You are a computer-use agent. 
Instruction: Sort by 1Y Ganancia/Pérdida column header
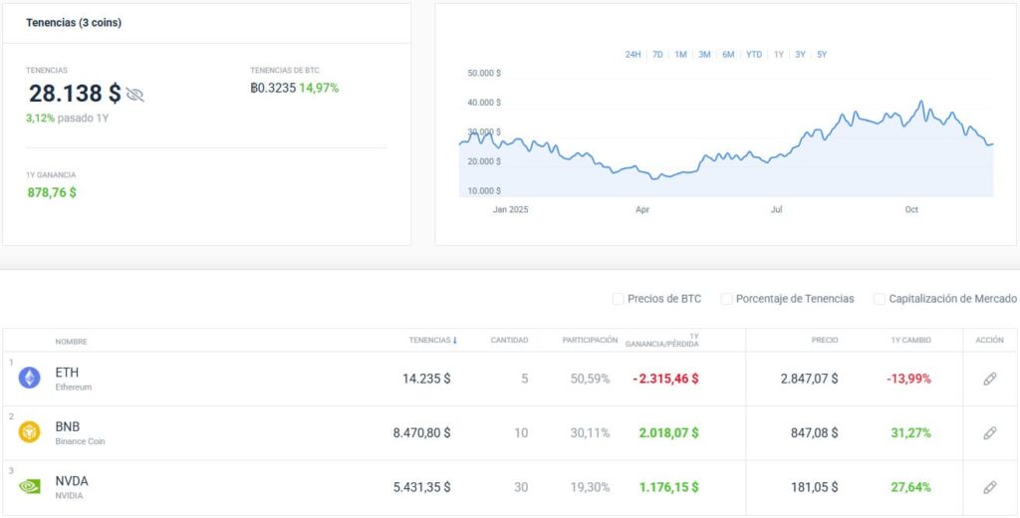[661, 341]
